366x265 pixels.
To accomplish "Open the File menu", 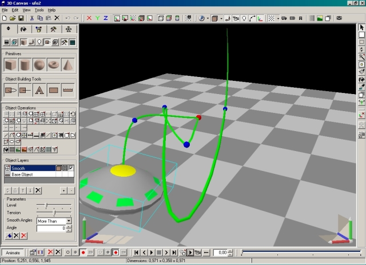I will tap(5, 10).
